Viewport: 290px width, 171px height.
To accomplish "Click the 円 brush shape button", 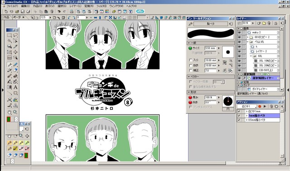I will [228, 109].
